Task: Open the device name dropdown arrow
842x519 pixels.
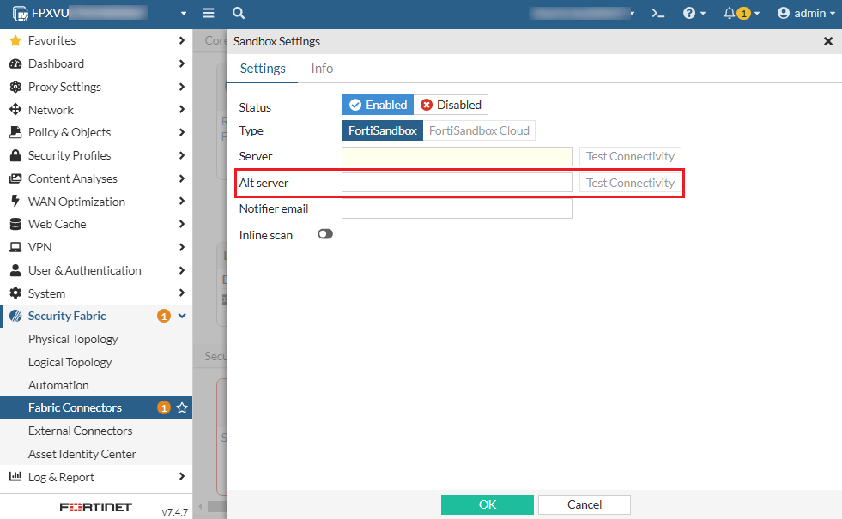Action: click(184, 14)
